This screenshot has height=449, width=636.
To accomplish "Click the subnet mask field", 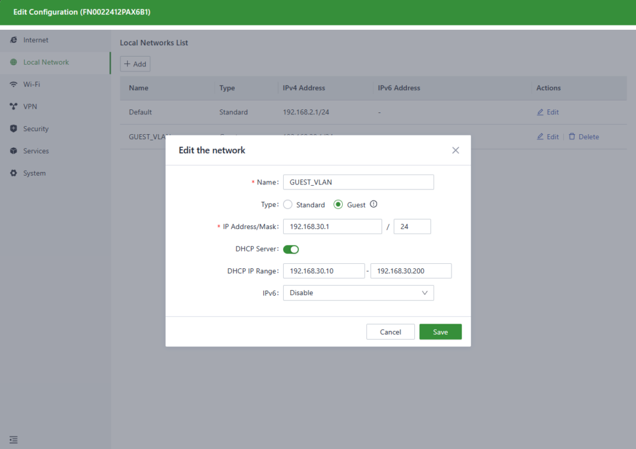I will [412, 227].
